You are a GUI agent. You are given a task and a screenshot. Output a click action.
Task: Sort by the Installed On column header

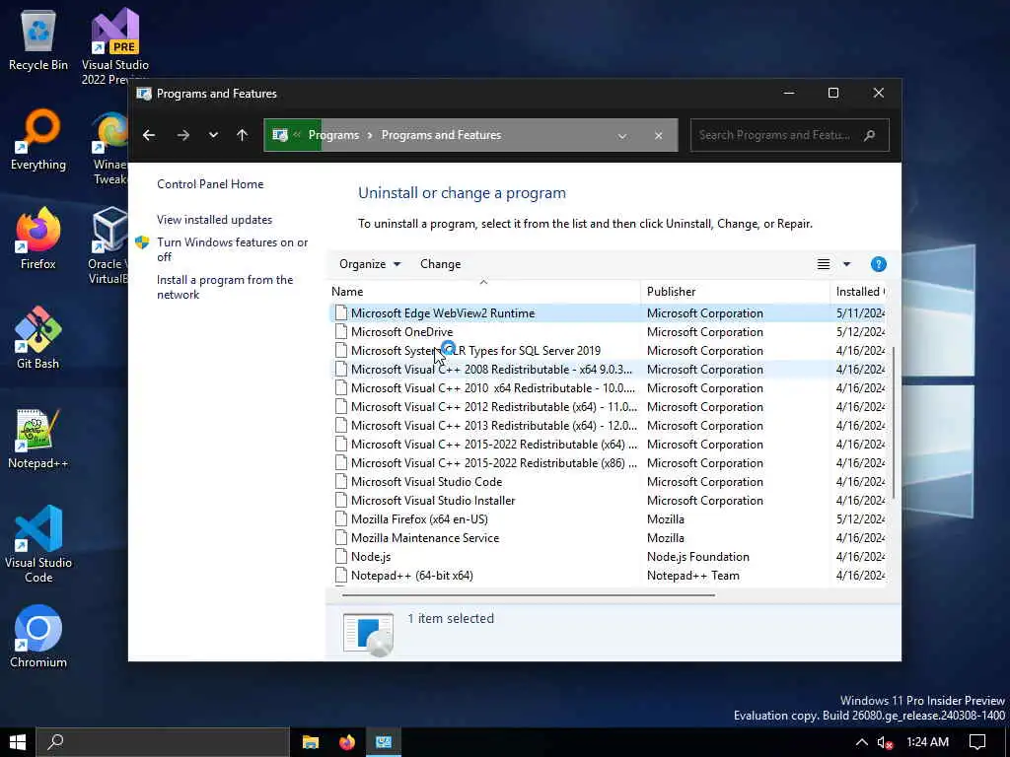click(x=859, y=292)
